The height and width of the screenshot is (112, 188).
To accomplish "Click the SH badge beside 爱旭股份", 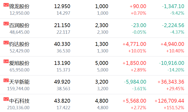I will [x=6, y=62].
